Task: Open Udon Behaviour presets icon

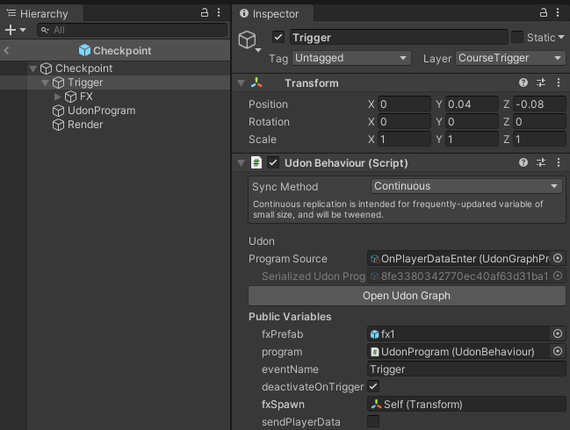Action: tap(541, 162)
